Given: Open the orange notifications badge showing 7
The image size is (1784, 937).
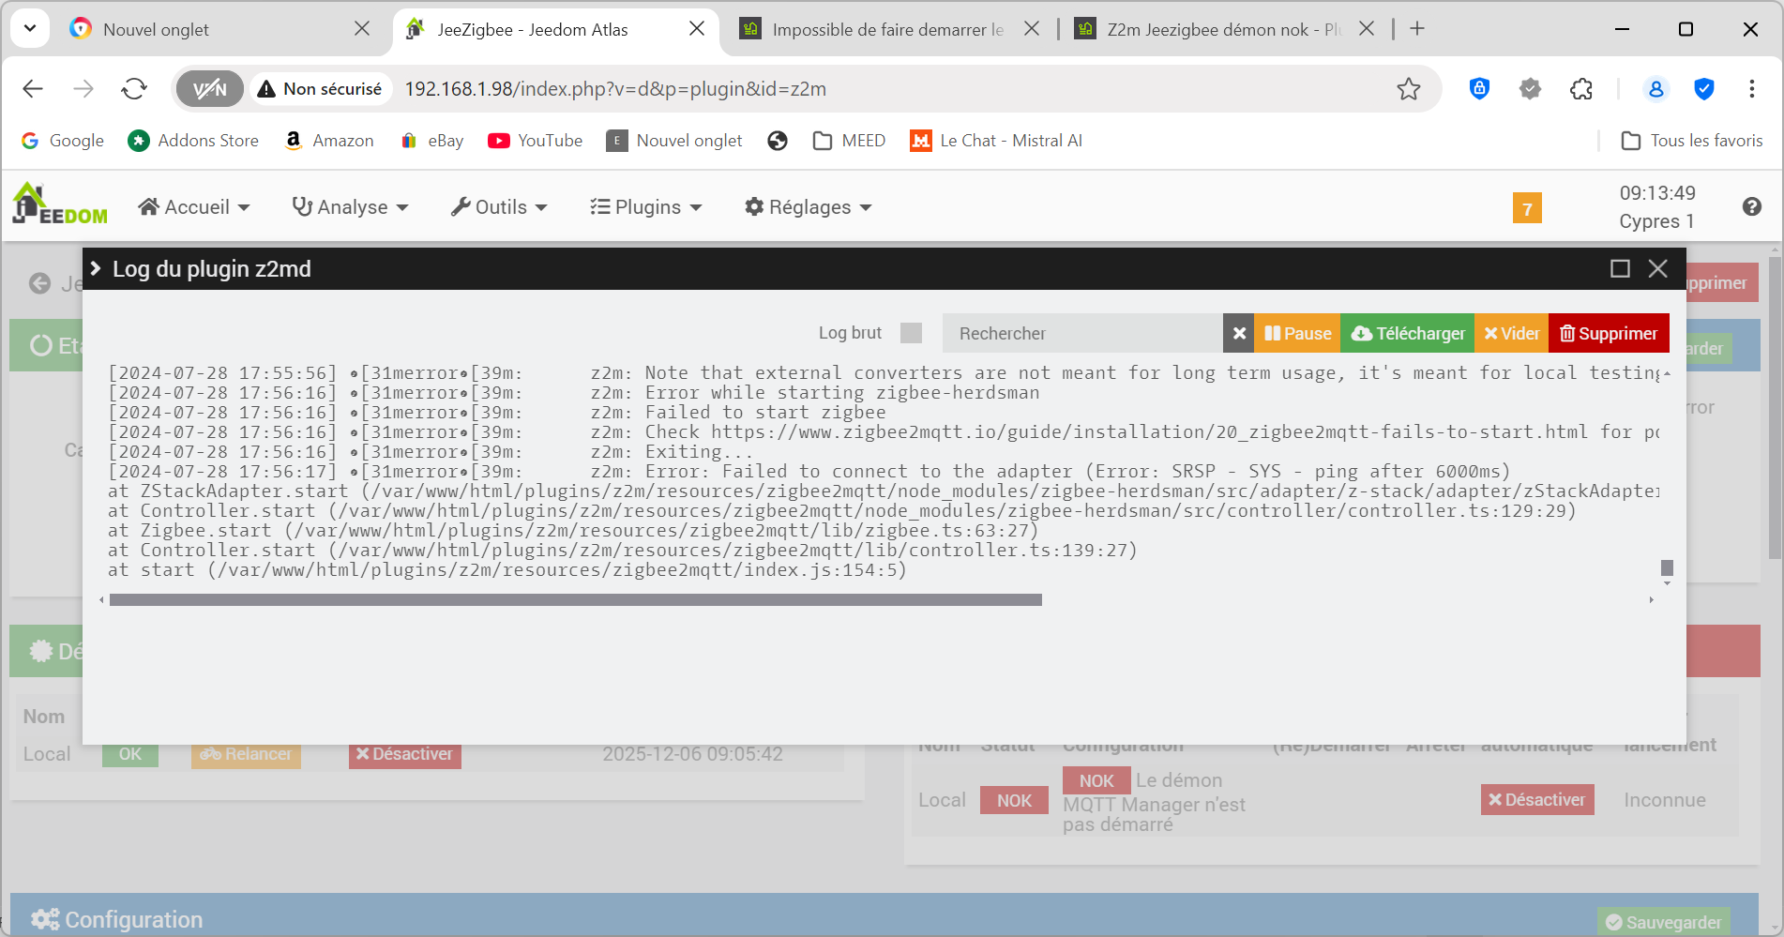Looking at the screenshot, I should (1527, 208).
